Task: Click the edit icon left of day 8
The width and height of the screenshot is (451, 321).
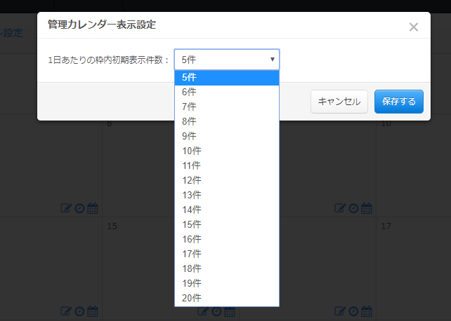Action: tap(66, 208)
